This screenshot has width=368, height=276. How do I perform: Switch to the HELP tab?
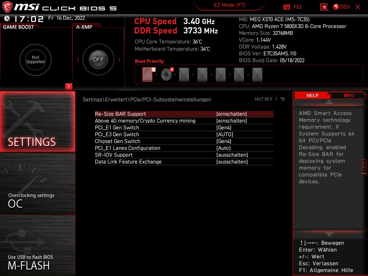pyautogui.click(x=312, y=96)
